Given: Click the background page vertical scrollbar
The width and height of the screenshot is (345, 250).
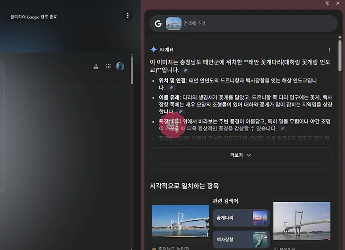Looking at the screenshot, I should tap(132, 70).
